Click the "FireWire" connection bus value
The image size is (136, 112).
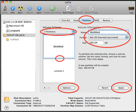[x=37, y=101]
